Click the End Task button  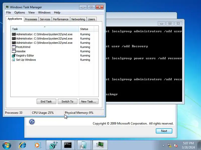(46, 101)
